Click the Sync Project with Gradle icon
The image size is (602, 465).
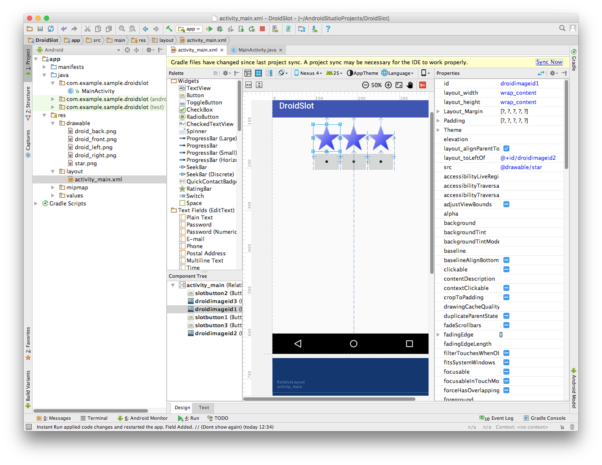[289, 29]
